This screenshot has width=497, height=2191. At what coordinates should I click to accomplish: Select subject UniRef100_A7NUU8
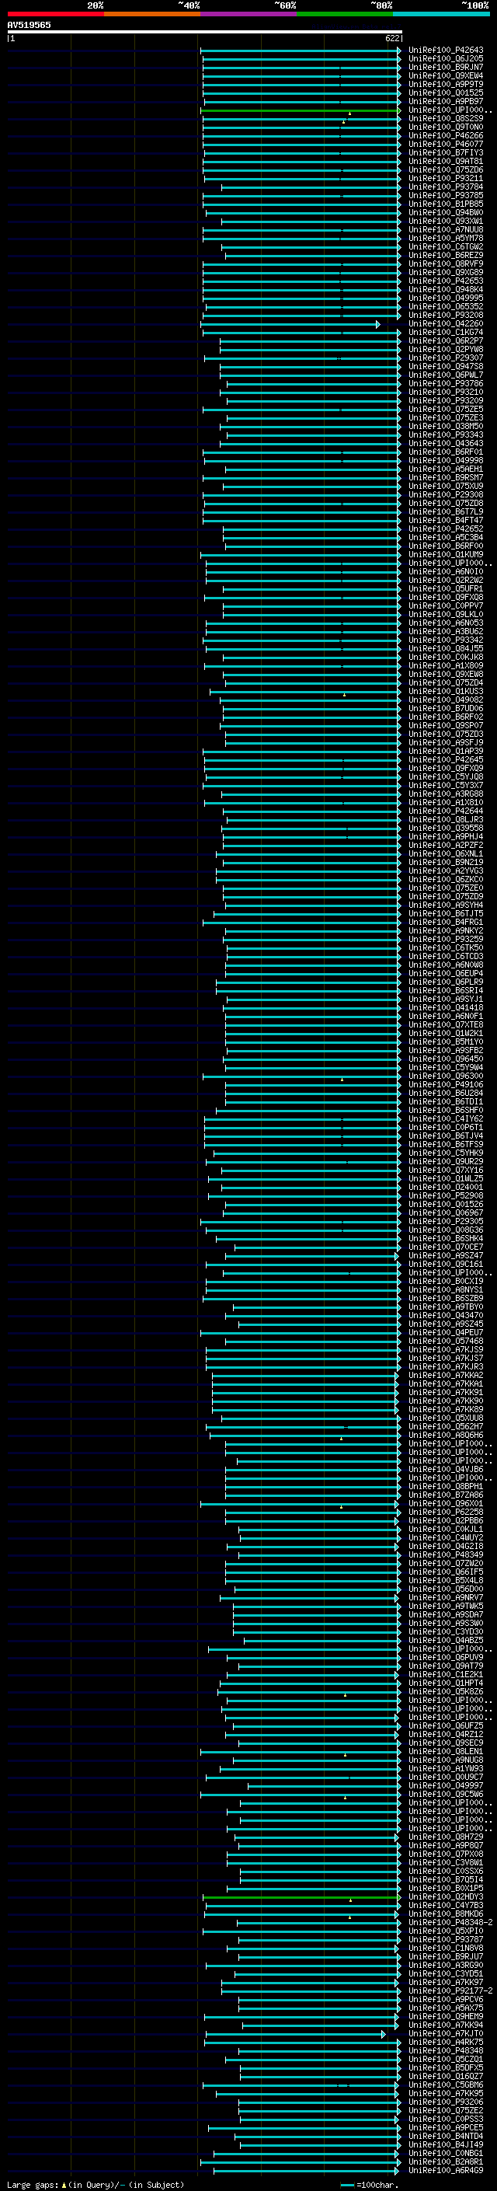point(446,229)
